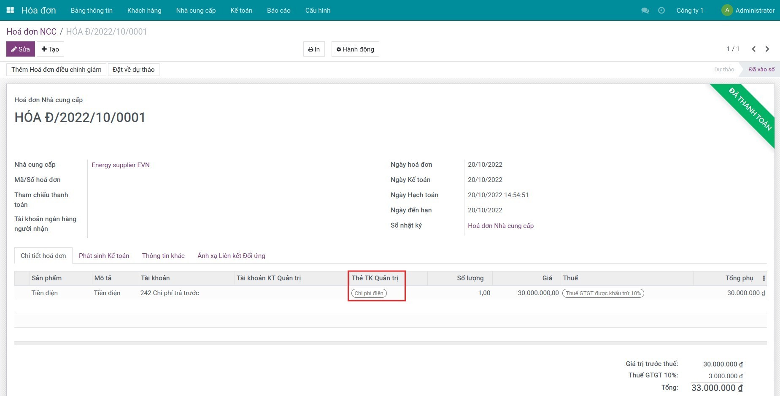The height and width of the screenshot is (396, 780).
Task: Open the activities clock icon
Action: click(661, 11)
